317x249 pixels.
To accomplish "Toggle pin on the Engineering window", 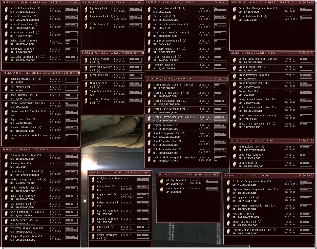I will coord(219,79).
